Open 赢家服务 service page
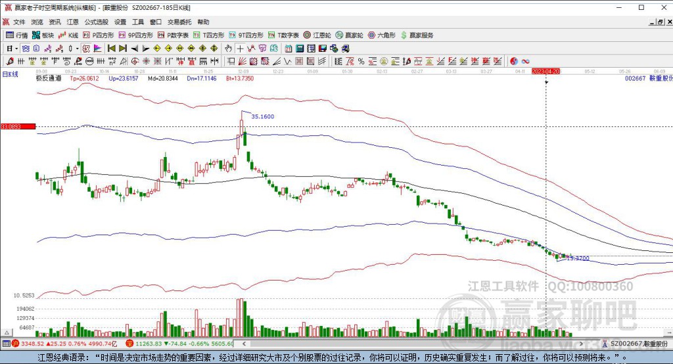This screenshot has height=364, width=673. (417, 35)
